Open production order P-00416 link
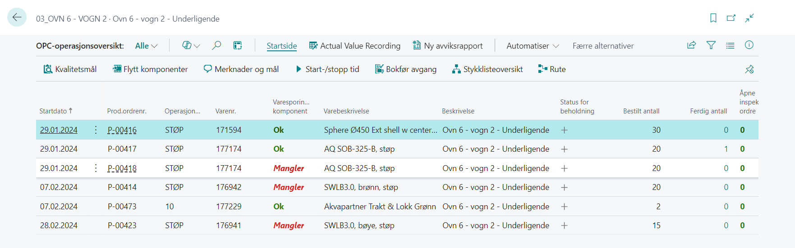Viewport: 795px width, 248px height. click(x=122, y=130)
